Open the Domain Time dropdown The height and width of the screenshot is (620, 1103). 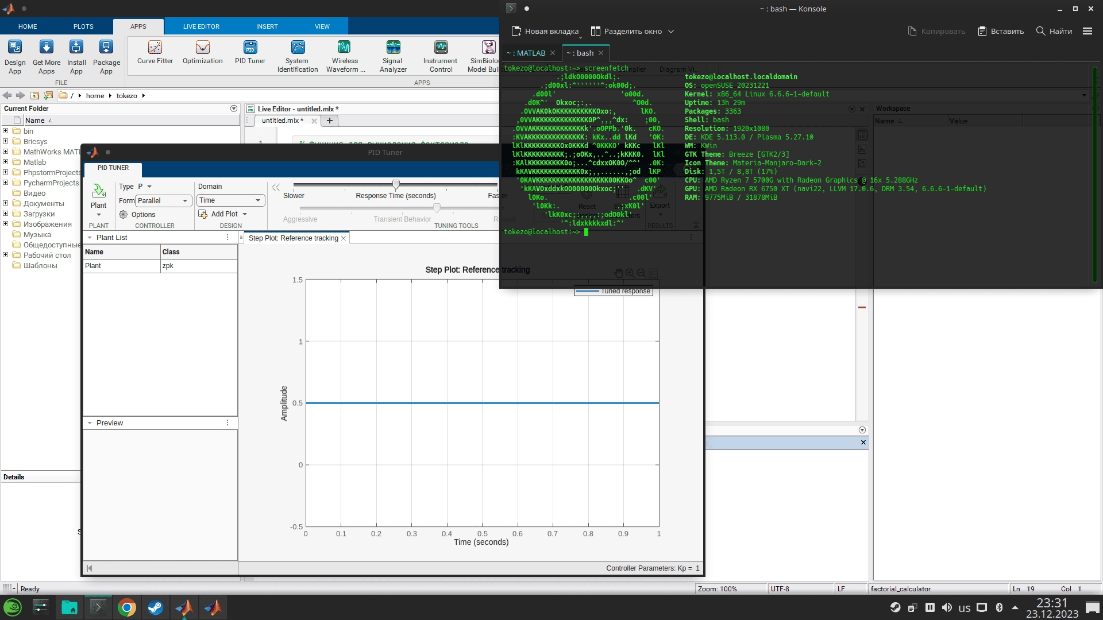(230, 200)
